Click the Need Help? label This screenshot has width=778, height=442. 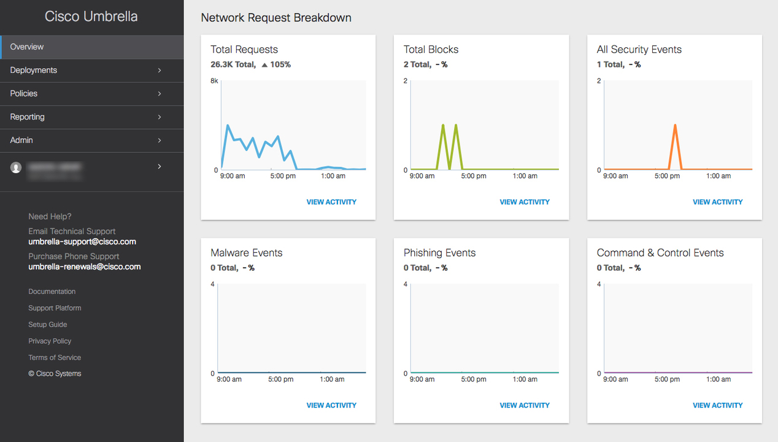50,217
